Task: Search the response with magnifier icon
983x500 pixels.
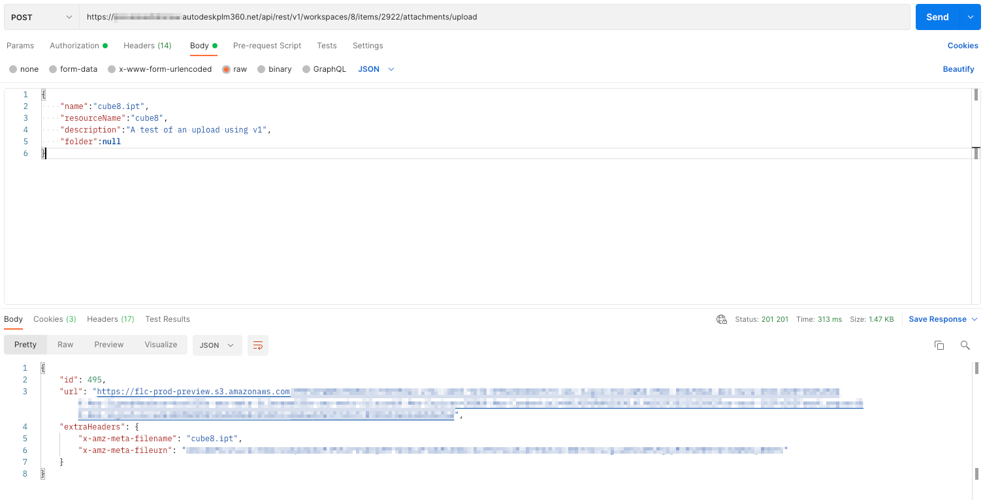Action: point(965,345)
